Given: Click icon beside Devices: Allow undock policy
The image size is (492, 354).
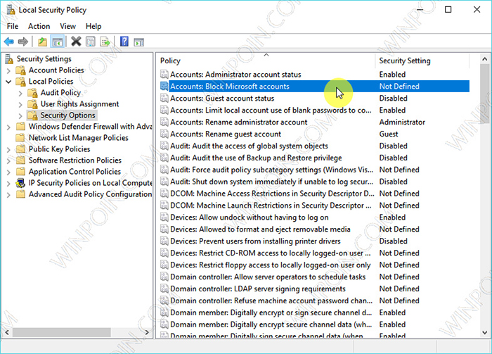Looking at the screenshot, I should 164,217.
